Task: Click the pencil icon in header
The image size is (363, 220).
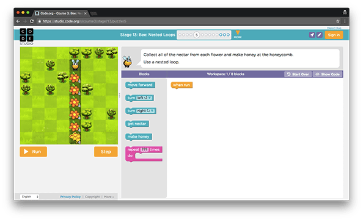Action: (x=320, y=35)
